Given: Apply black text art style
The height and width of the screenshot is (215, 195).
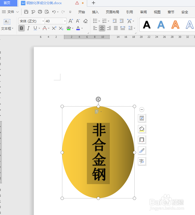Looking at the screenshot, I should click(147, 25).
